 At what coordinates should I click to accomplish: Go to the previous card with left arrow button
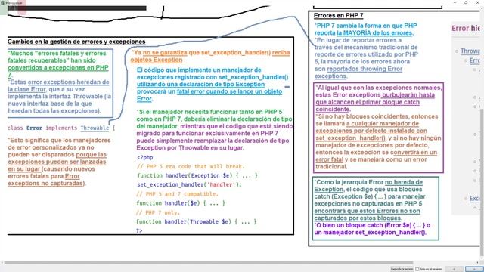[454, 269]
